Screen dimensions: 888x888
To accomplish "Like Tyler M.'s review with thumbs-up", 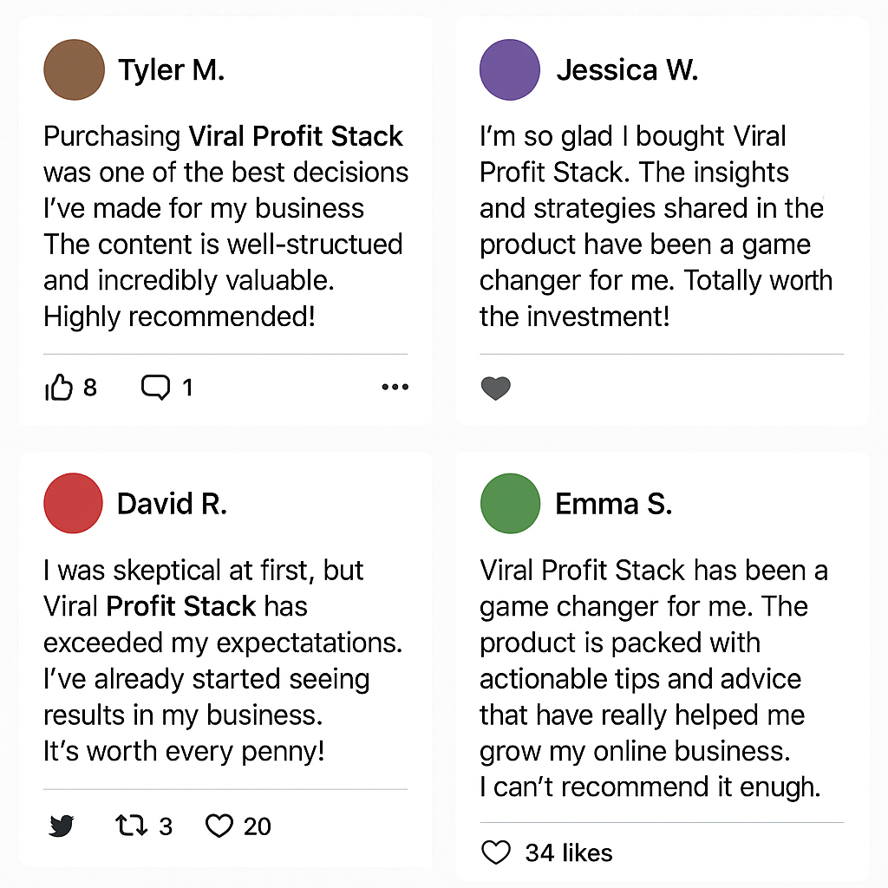I will [59, 388].
